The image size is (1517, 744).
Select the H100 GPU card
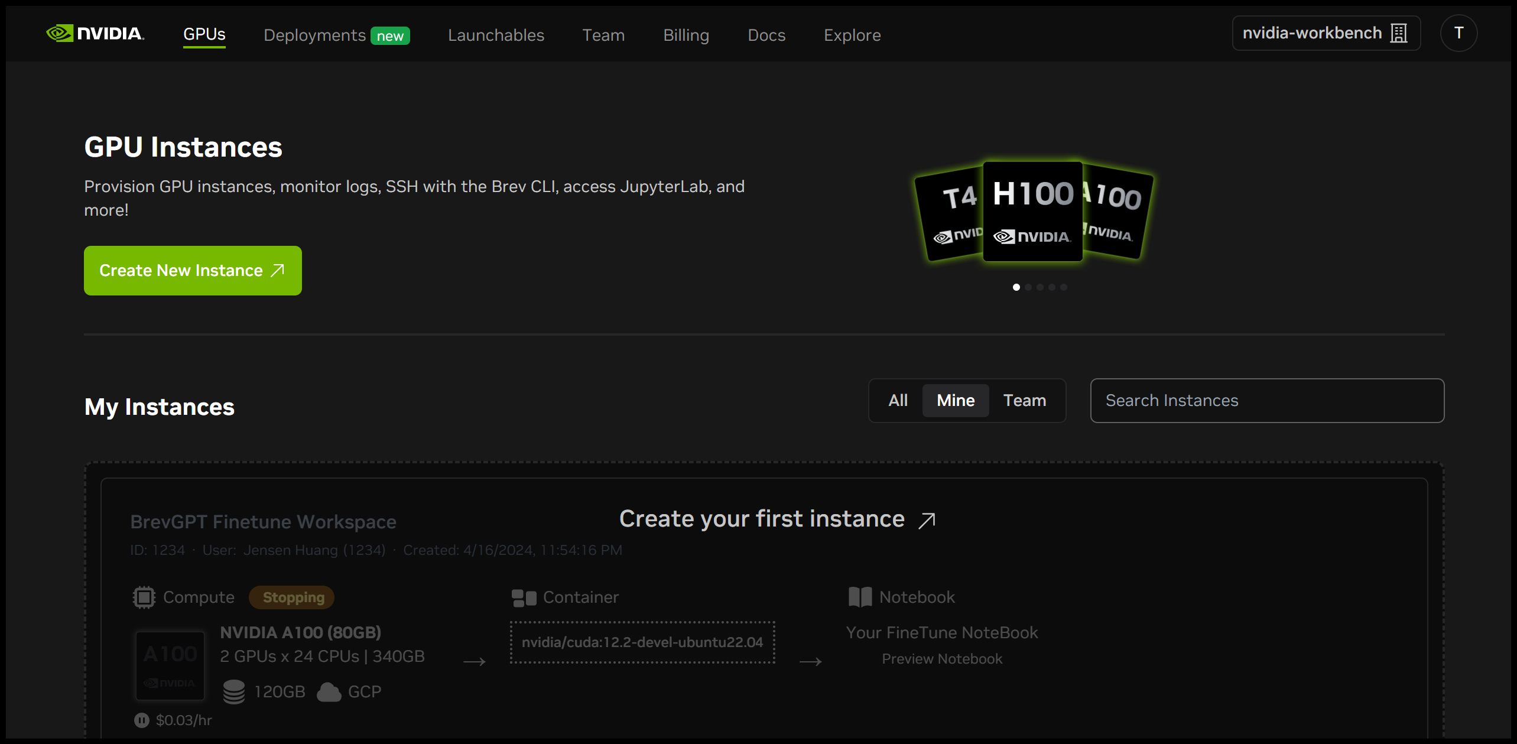(1032, 211)
